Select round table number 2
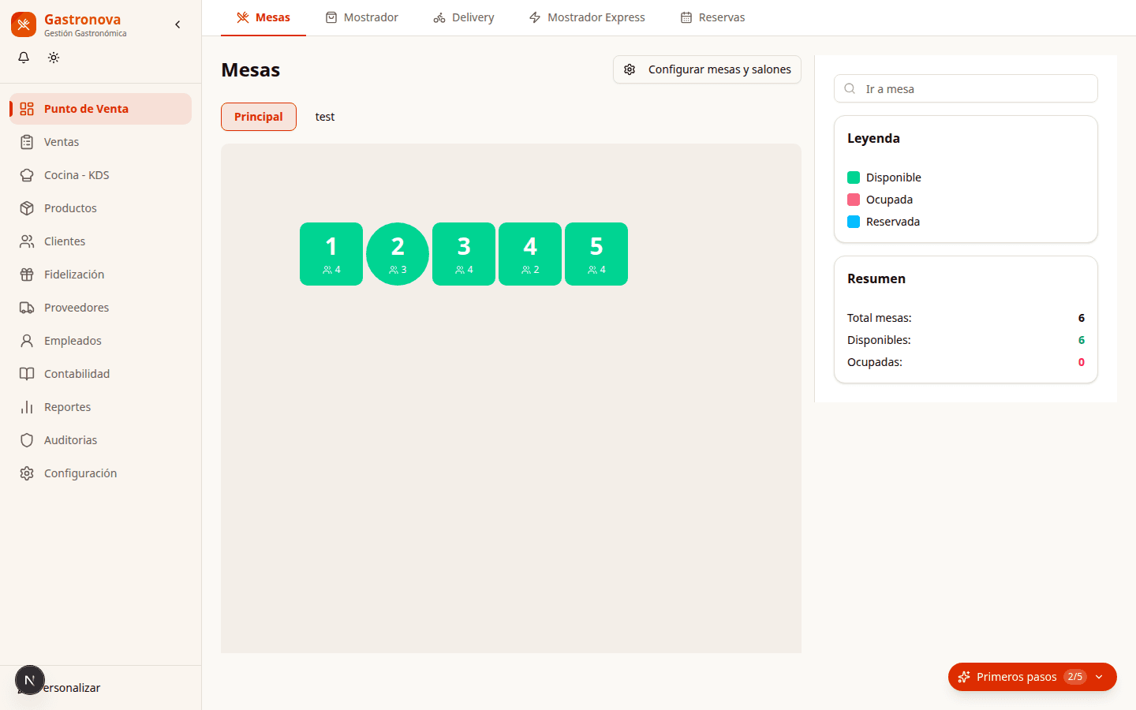 398,254
